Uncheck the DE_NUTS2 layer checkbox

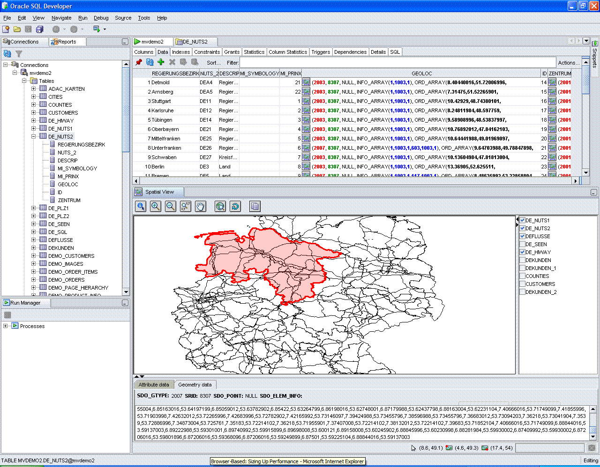[522, 228]
